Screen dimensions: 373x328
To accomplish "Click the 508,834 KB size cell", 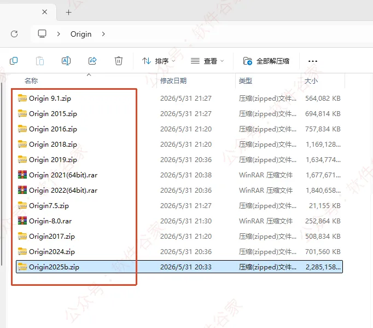I will [323, 237].
